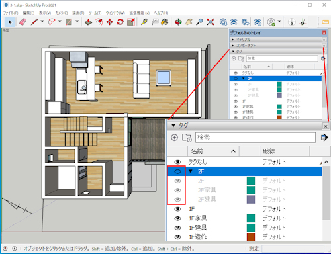Click the user account sign-in icon
This screenshot has width=331, height=254.
tap(271, 22)
